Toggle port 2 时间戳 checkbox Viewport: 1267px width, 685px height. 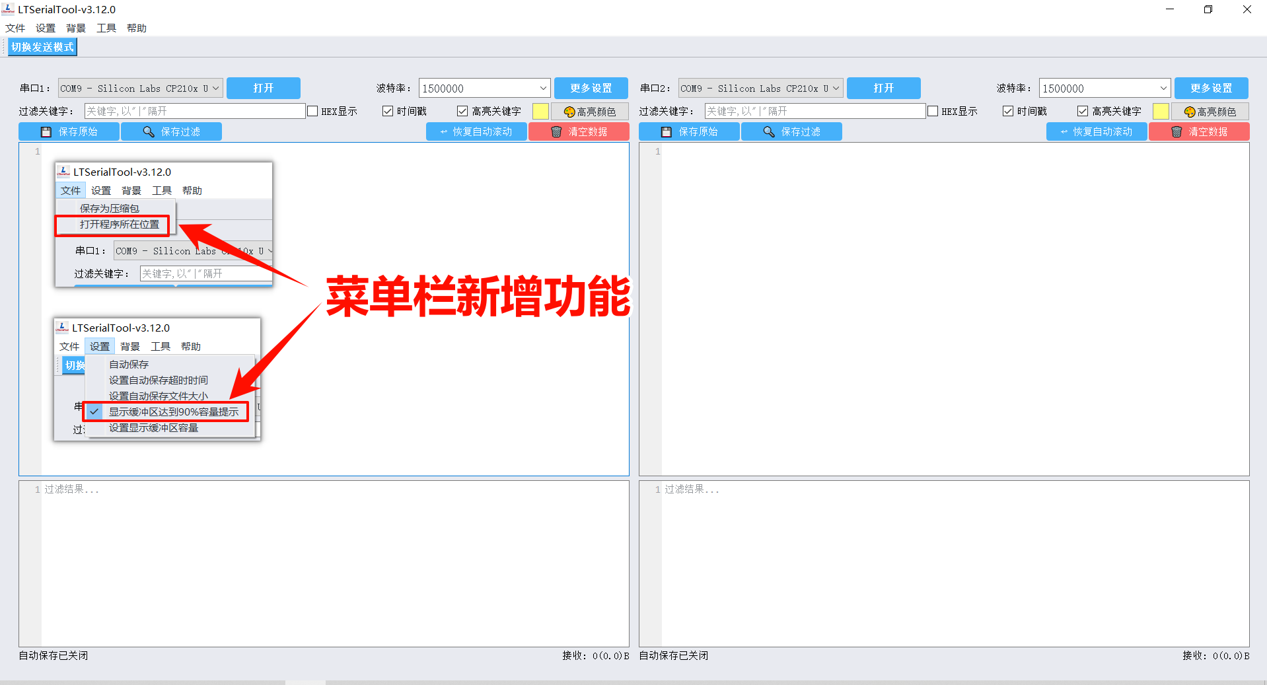[1008, 111]
